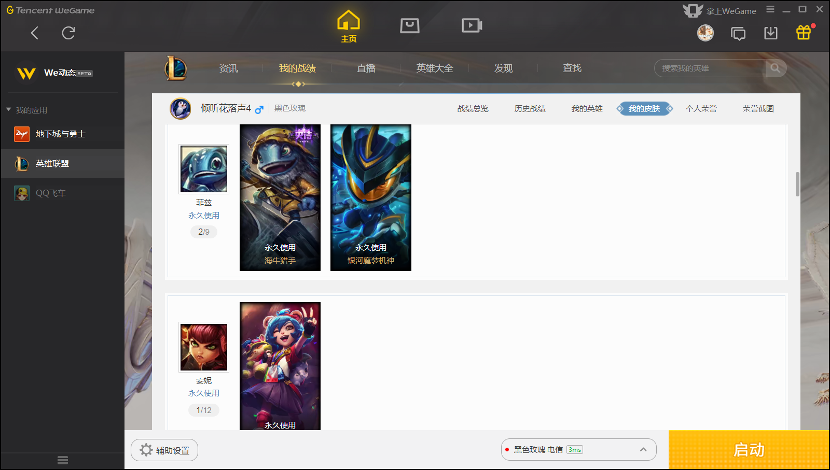Switch to 荣誉截图 sub-tab
The image size is (830, 470).
[x=758, y=109]
